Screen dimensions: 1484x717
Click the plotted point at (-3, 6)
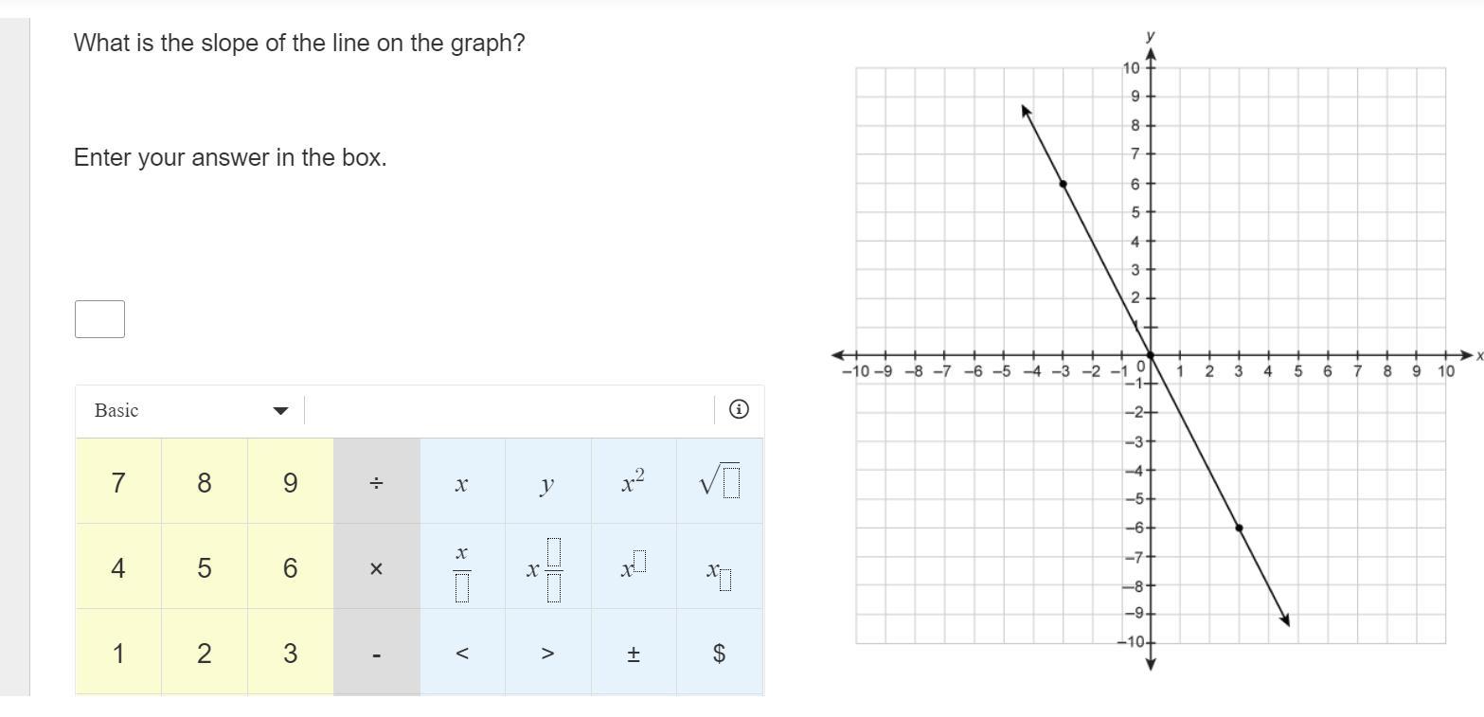(1063, 184)
